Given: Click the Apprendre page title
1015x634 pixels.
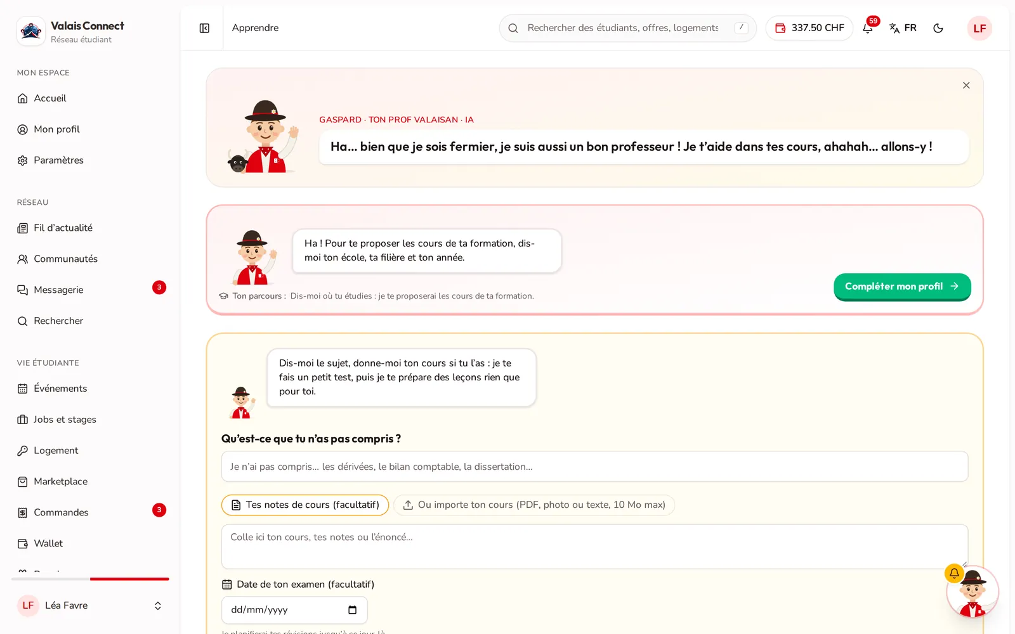Looking at the screenshot, I should tap(255, 28).
